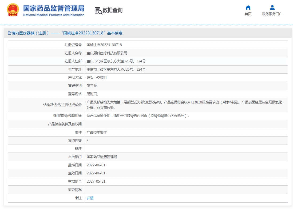Click the 备注 row label

click(x=78, y=149)
